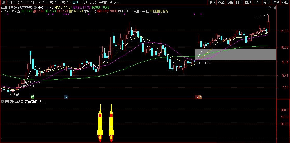Expand the 共振狙击副图 sub-chart dropdown arrow
The width and height of the screenshot is (290, 143).
click(x=2, y=101)
